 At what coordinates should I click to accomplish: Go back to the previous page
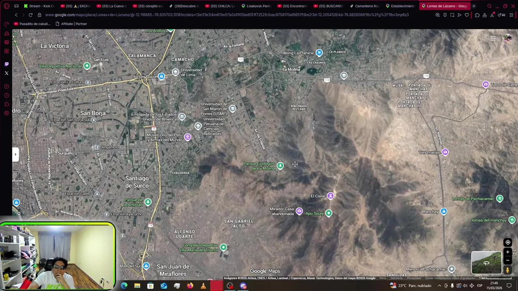pos(16,15)
